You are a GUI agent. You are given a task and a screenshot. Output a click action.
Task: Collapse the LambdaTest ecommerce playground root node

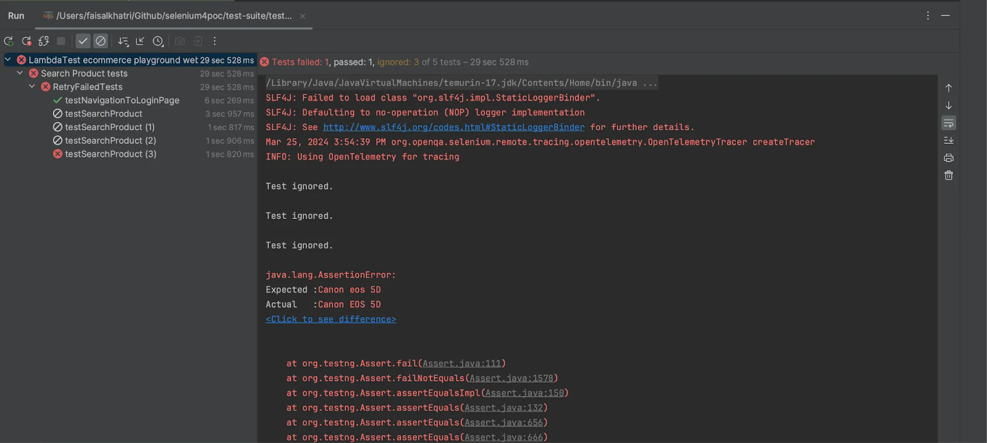click(x=8, y=60)
